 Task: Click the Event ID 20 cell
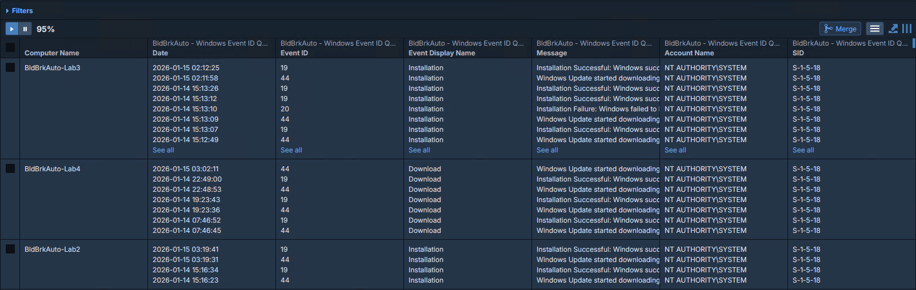click(x=285, y=109)
